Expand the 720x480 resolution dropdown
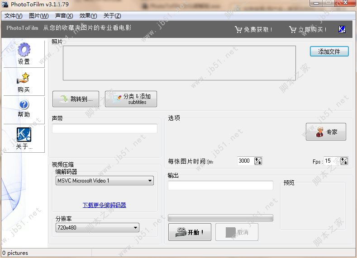 [97, 228]
